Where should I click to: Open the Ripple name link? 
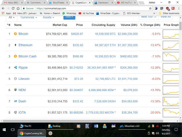tap(23, 68)
